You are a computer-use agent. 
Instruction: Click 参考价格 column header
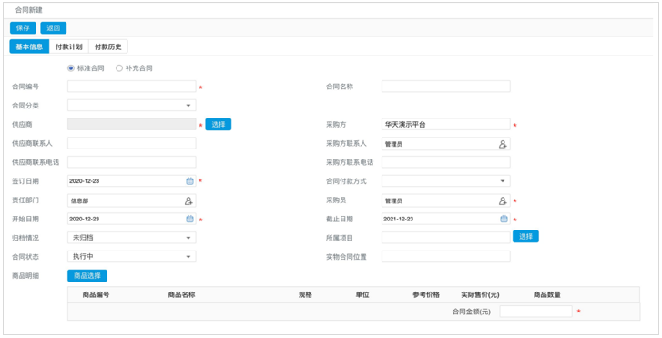tap(426, 294)
